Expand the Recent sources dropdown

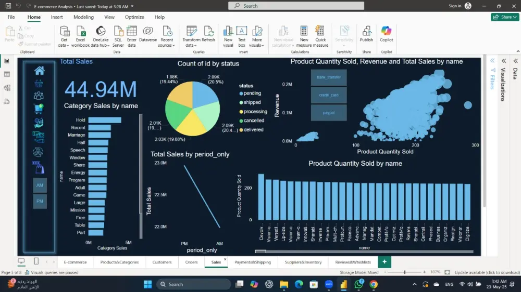click(x=167, y=36)
